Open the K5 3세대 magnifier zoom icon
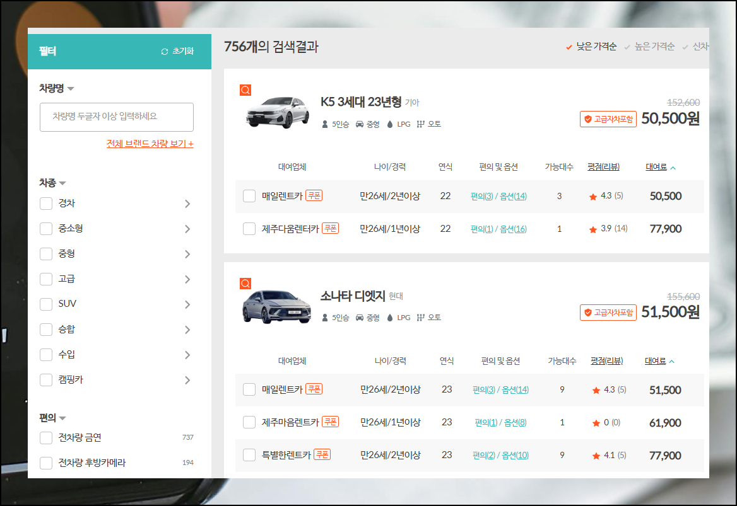The image size is (737, 506). coord(245,90)
